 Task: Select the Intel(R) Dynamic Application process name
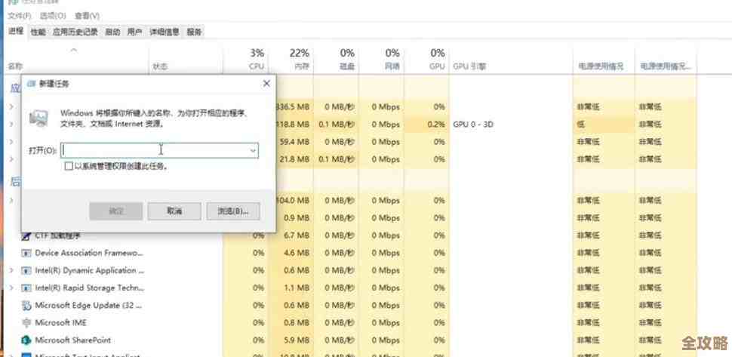90,271
